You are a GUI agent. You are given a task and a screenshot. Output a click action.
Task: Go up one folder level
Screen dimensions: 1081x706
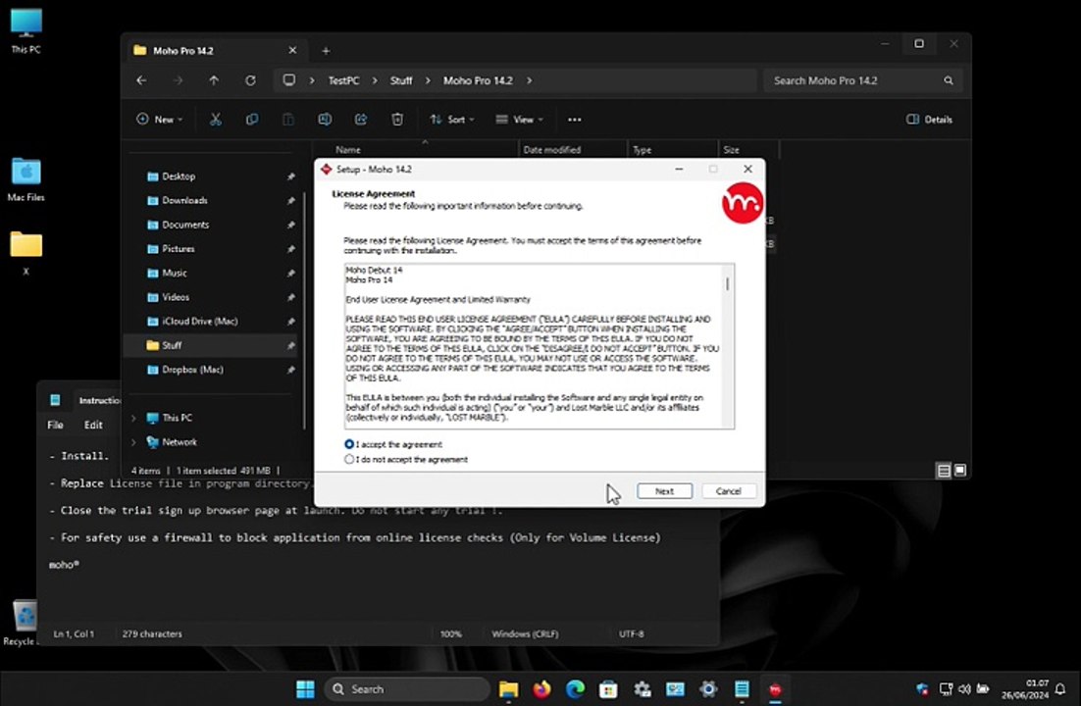coord(214,80)
